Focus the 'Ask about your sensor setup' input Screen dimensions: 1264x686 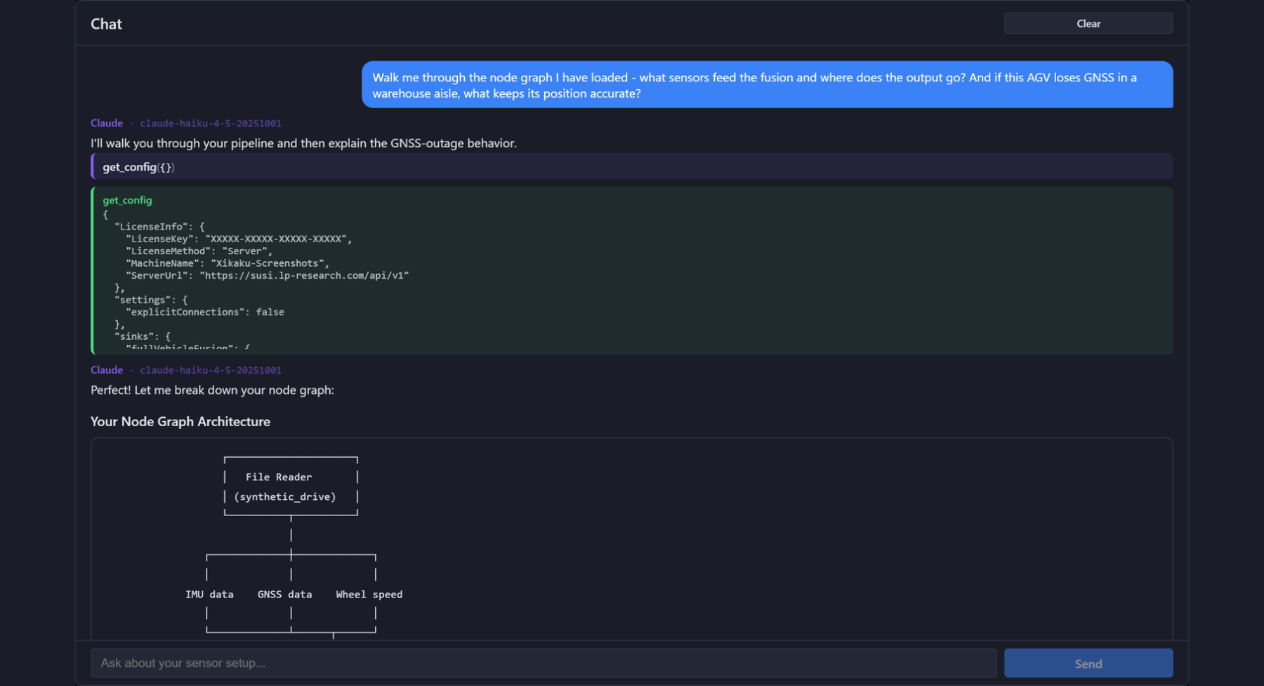click(x=543, y=664)
